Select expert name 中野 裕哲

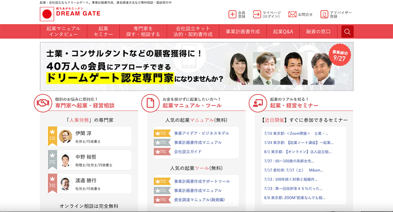coord(86,157)
